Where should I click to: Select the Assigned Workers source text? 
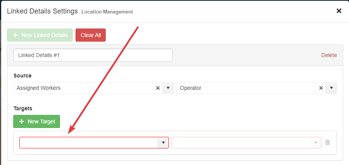[x=39, y=88]
